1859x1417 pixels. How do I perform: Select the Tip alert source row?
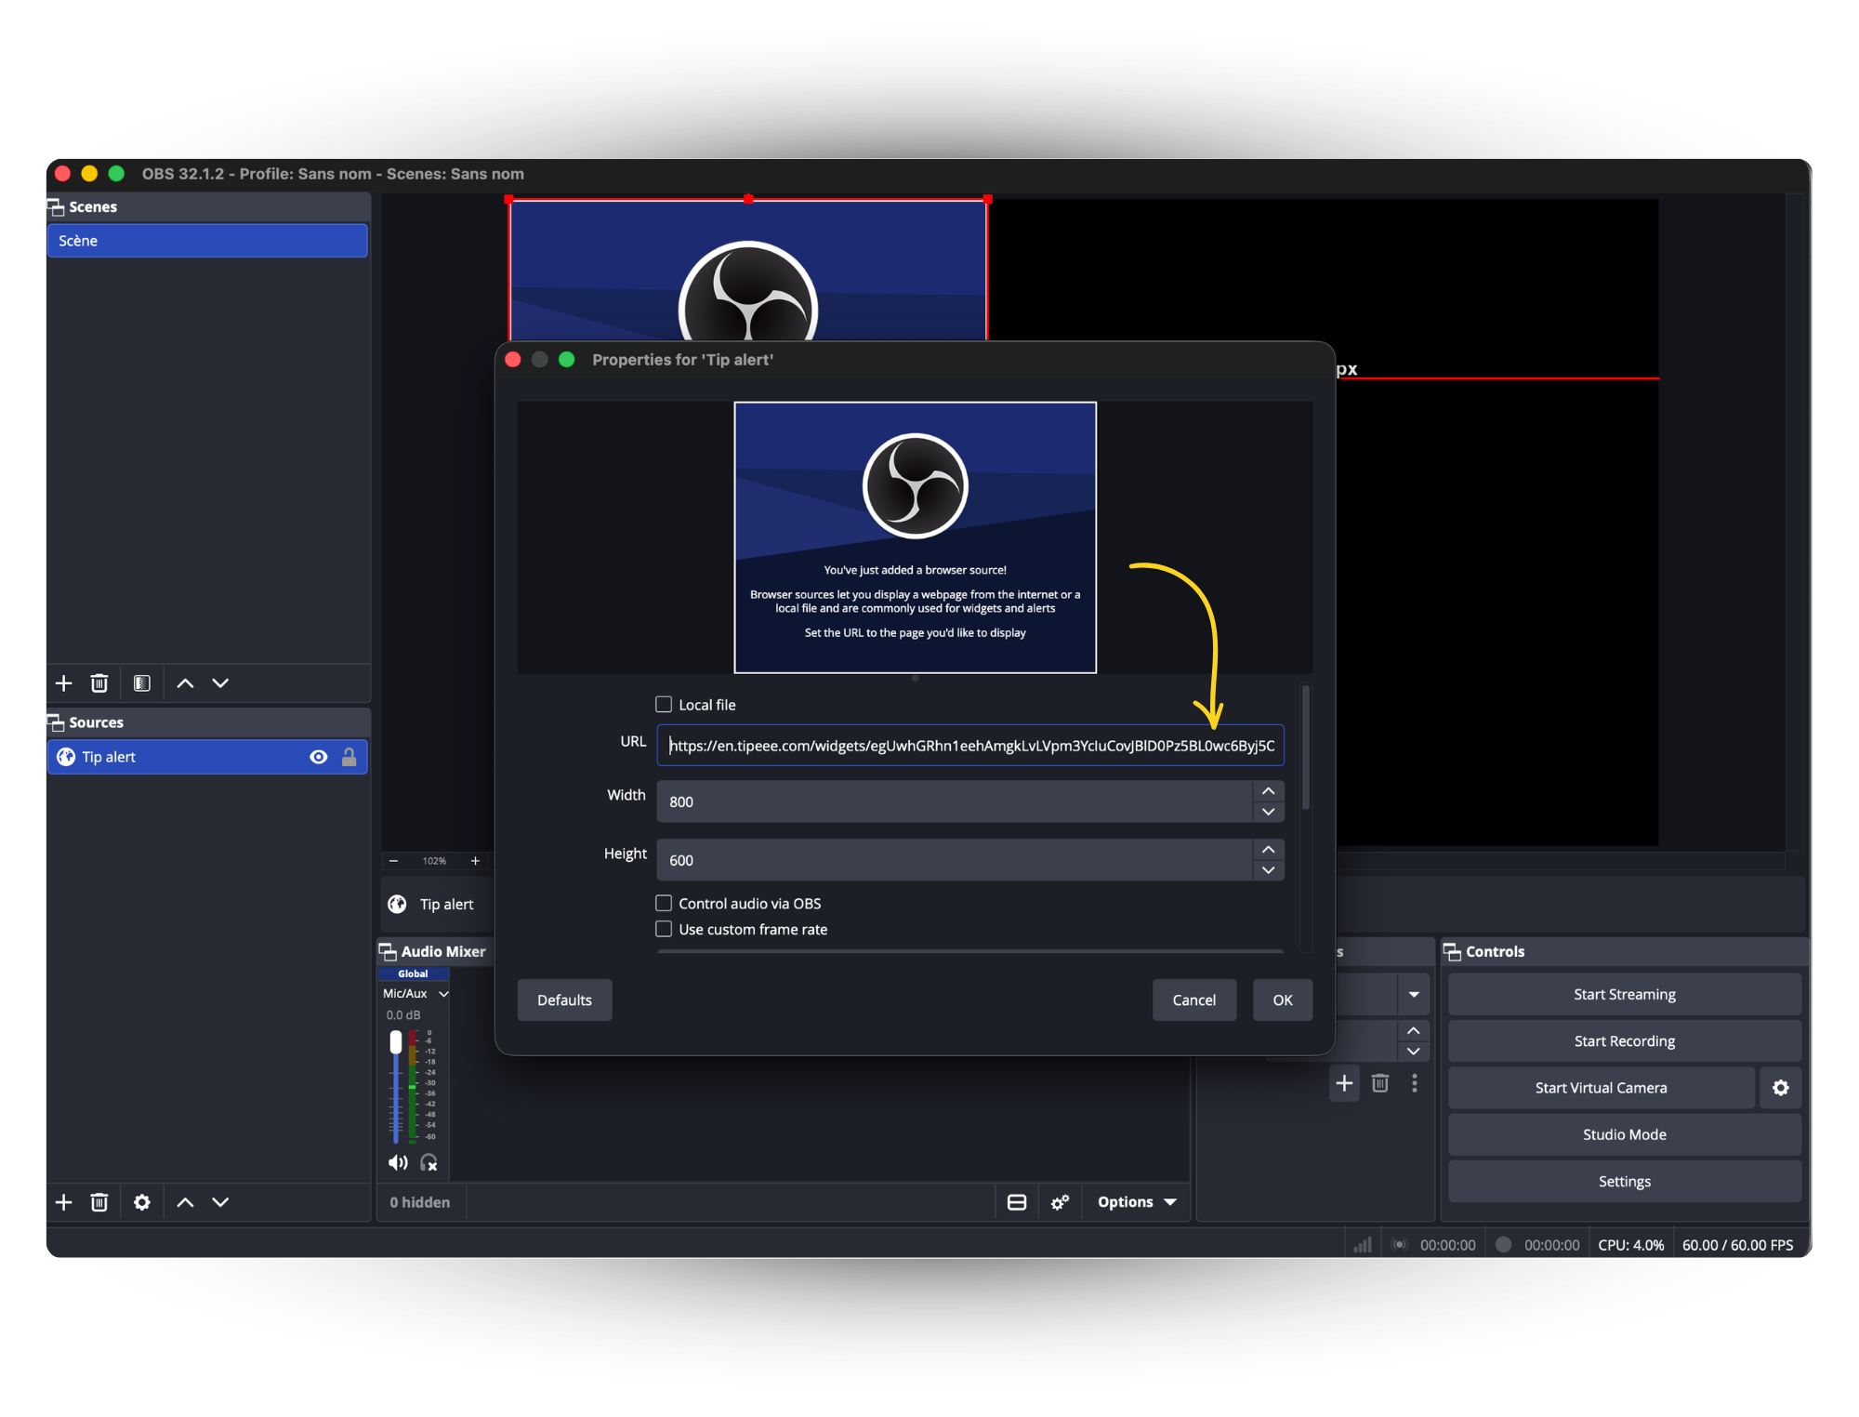point(207,757)
